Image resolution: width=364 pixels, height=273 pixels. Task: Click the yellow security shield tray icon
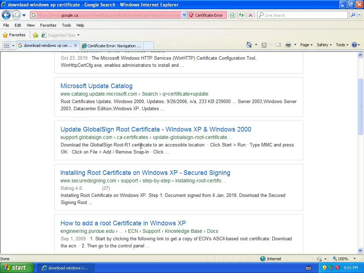[325, 268]
